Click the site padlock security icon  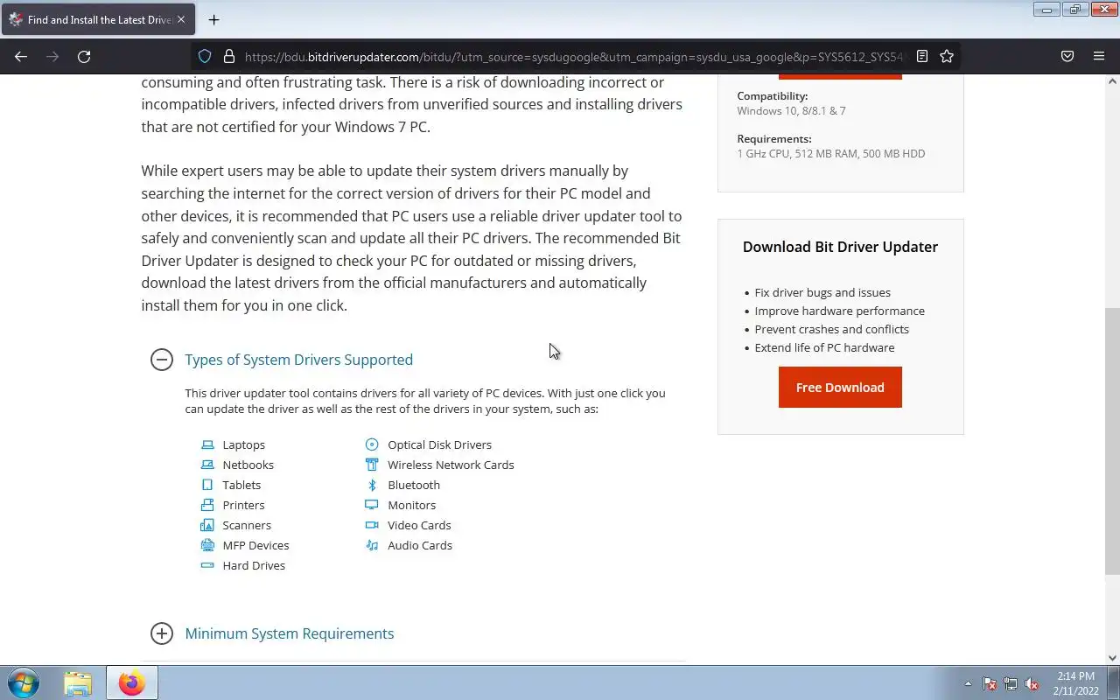pyautogui.click(x=229, y=56)
